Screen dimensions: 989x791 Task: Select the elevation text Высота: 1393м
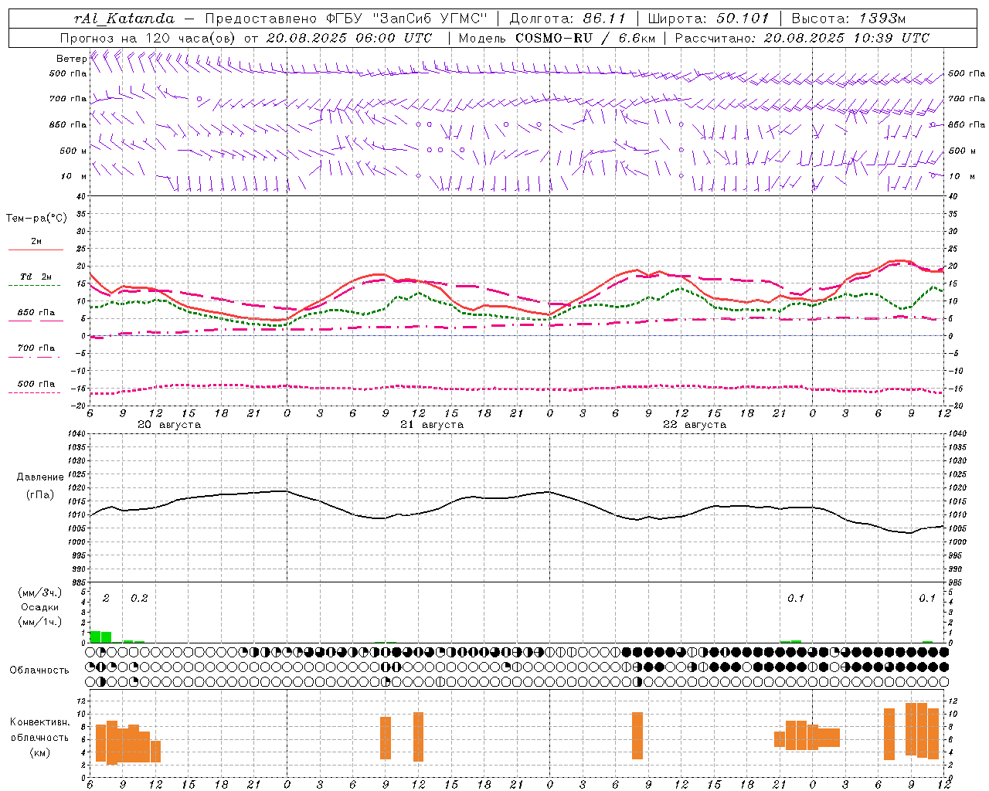tap(848, 19)
